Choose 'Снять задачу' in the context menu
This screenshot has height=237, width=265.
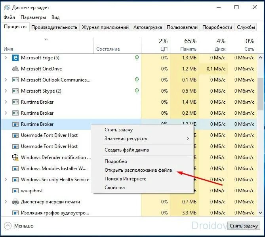pyautogui.click(x=142, y=130)
